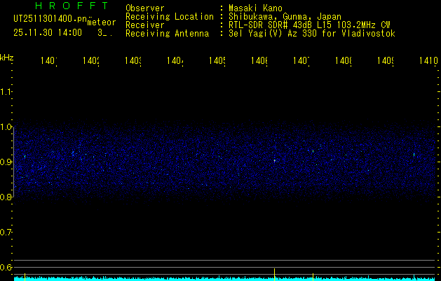This screenshot has width=441, height=281.
Task: Click the 'Receiving Antenna' field label
Action: tap(166, 33)
